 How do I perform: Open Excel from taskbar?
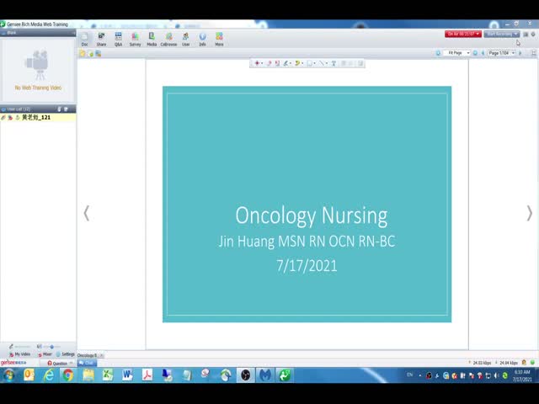point(108,375)
